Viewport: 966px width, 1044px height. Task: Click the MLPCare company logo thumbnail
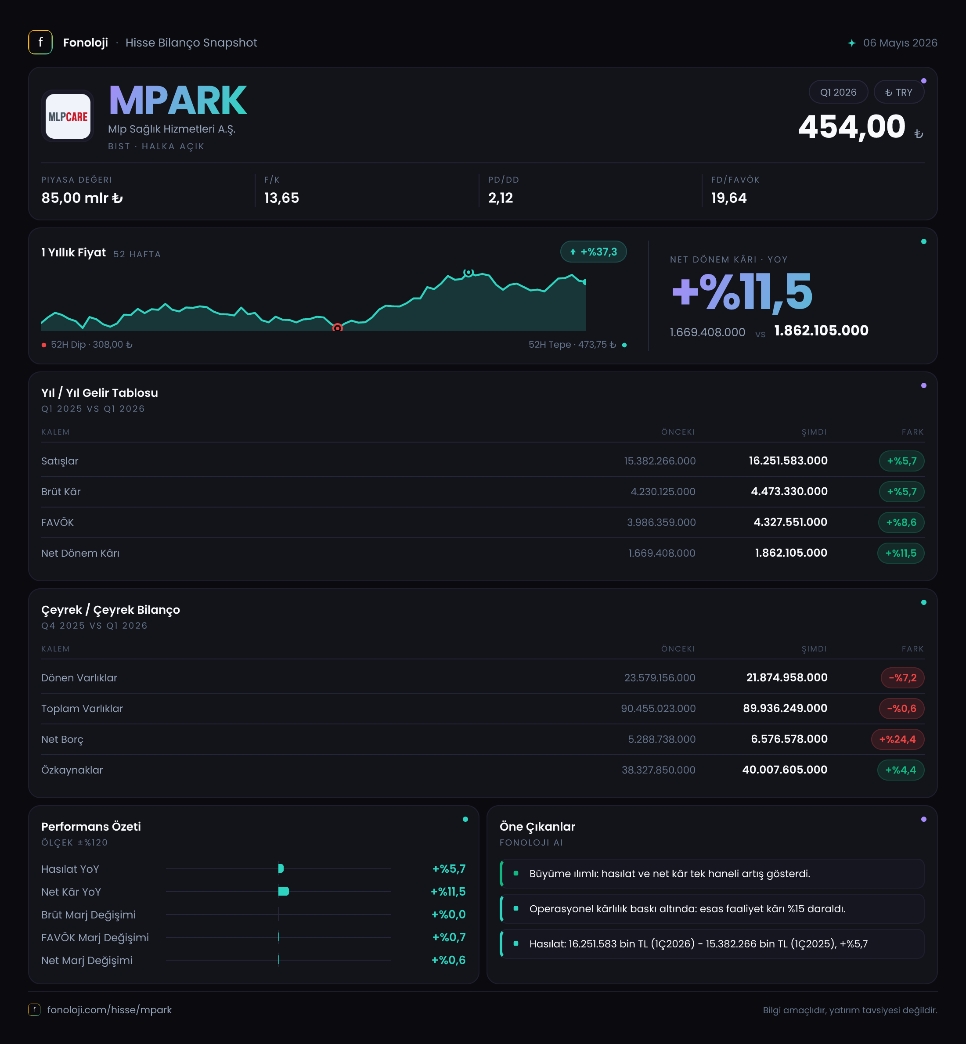pos(68,116)
